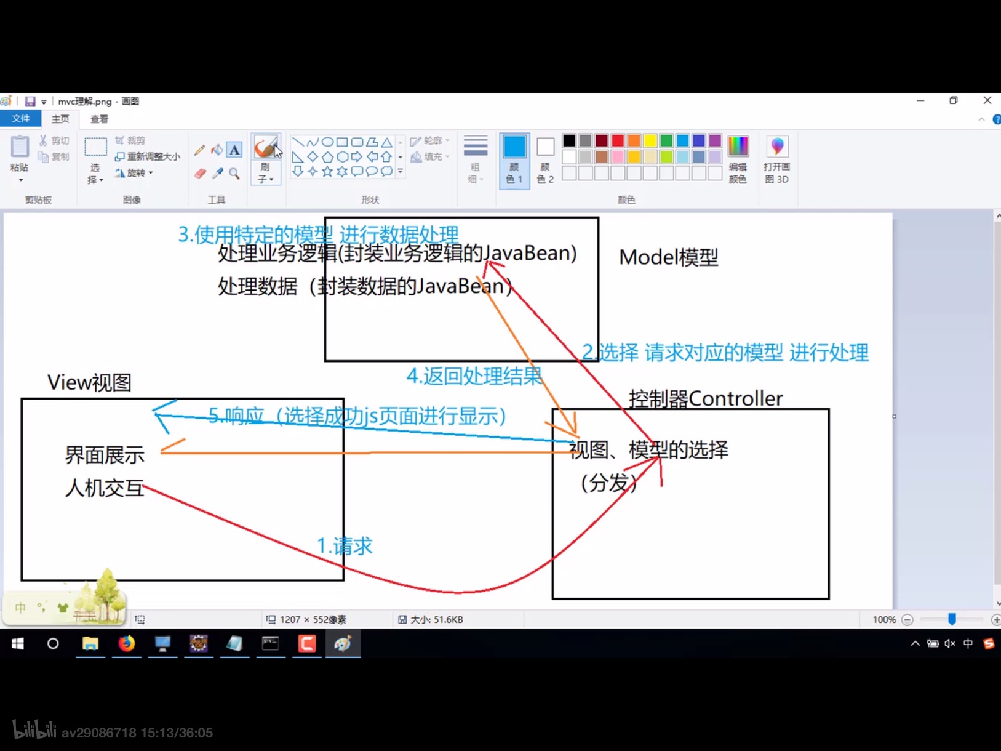Select the Eraser tool

(x=199, y=174)
